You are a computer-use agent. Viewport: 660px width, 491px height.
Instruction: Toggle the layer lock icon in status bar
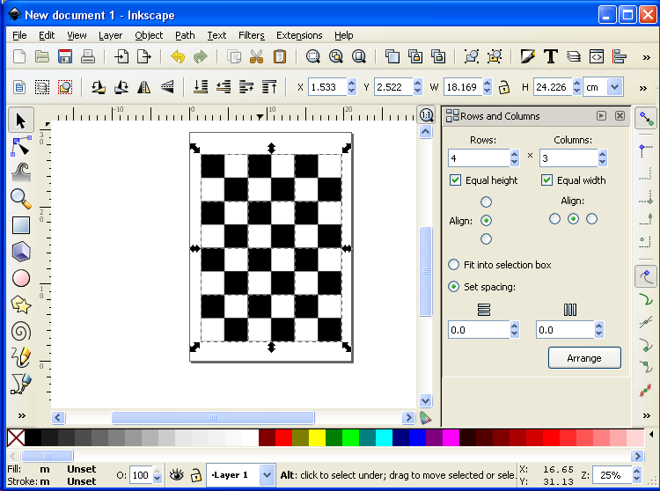point(195,475)
